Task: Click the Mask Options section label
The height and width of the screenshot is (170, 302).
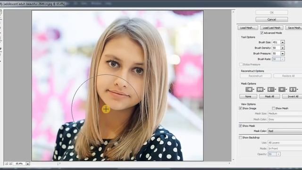Action: 249,84
